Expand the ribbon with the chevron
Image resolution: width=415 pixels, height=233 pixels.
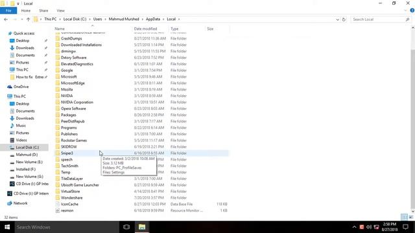coord(405,10)
